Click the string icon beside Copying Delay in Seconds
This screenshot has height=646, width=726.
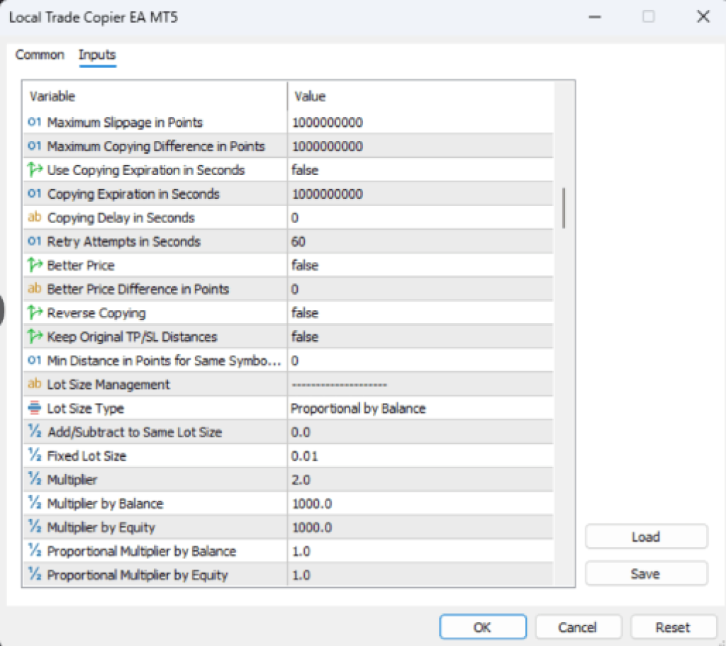(35, 217)
